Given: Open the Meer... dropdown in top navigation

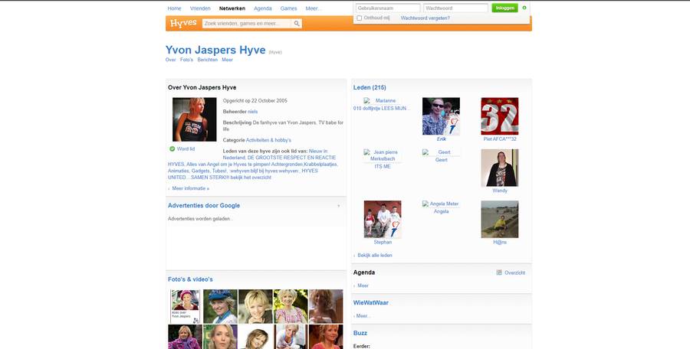Looking at the screenshot, I should point(314,8).
